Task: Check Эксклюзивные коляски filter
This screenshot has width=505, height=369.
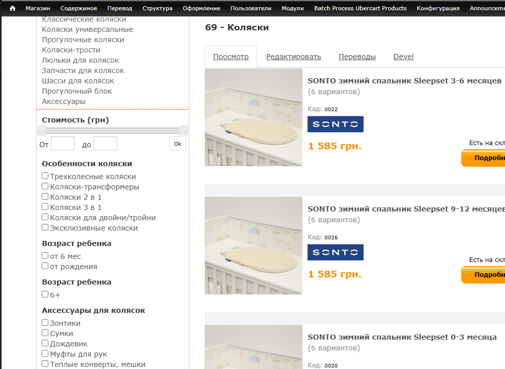Action: (x=45, y=227)
